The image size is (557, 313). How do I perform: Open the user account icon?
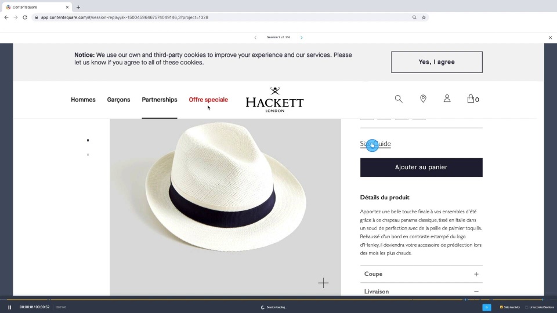(x=447, y=99)
